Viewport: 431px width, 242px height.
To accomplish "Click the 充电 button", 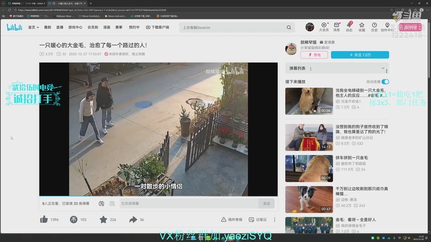I will [314, 55].
